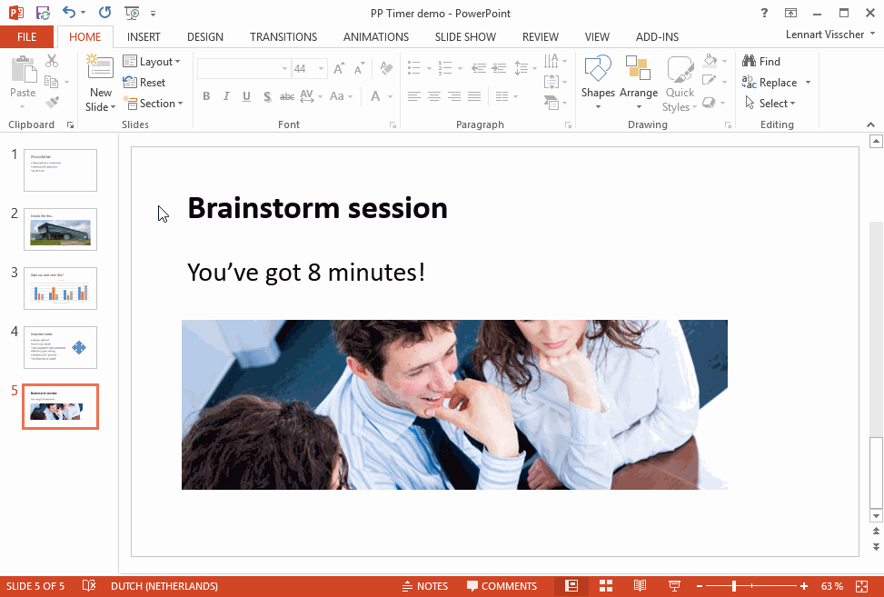Toggle Italic formatting
884x597 pixels.
tap(226, 96)
